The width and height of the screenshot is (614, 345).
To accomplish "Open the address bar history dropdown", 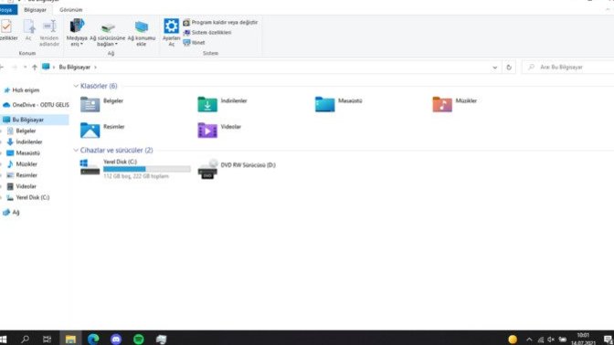I will tap(495, 68).
